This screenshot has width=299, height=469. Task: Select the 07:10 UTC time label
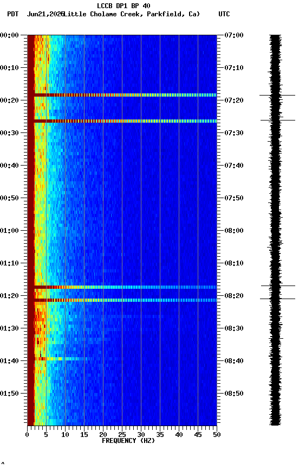pyautogui.click(x=234, y=68)
